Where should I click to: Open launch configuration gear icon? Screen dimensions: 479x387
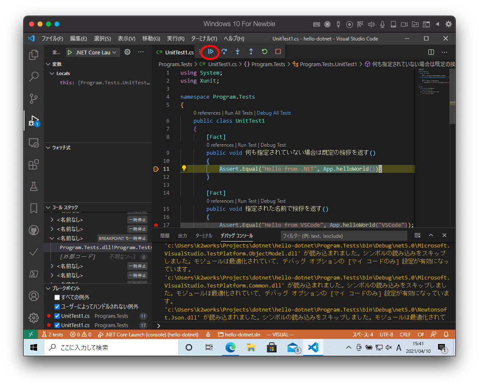click(127, 52)
